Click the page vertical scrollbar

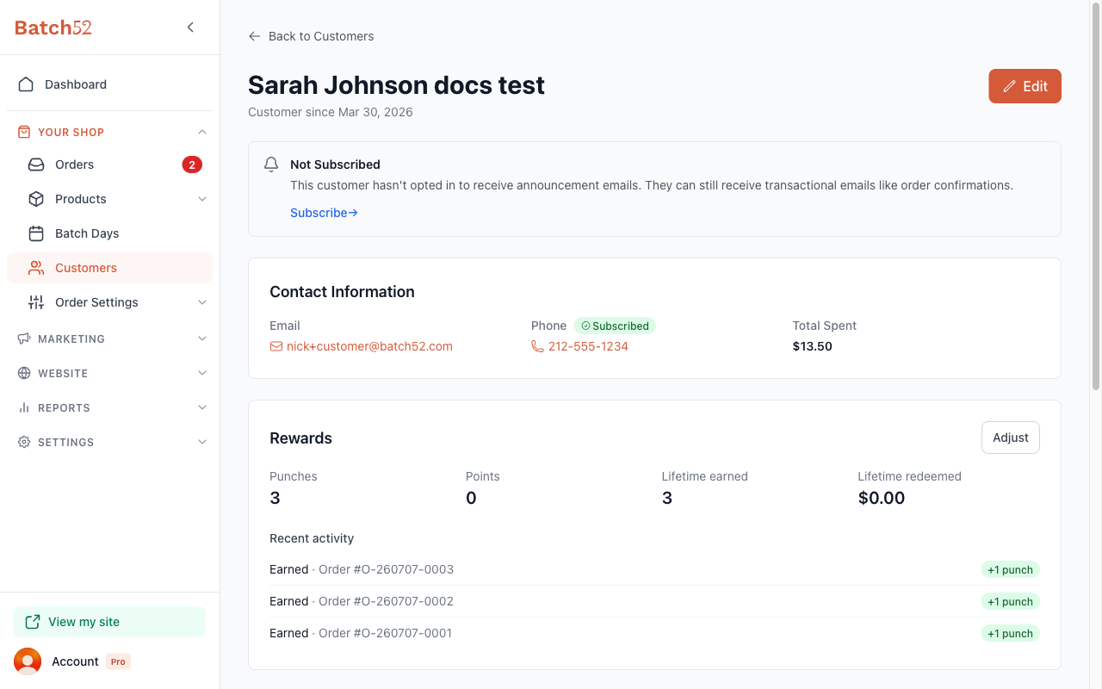[1096, 198]
